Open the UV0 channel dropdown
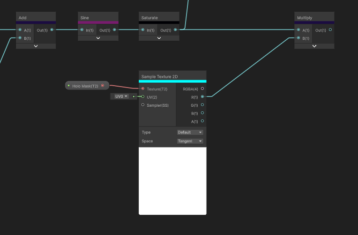The image size is (358, 235). tap(121, 96)
